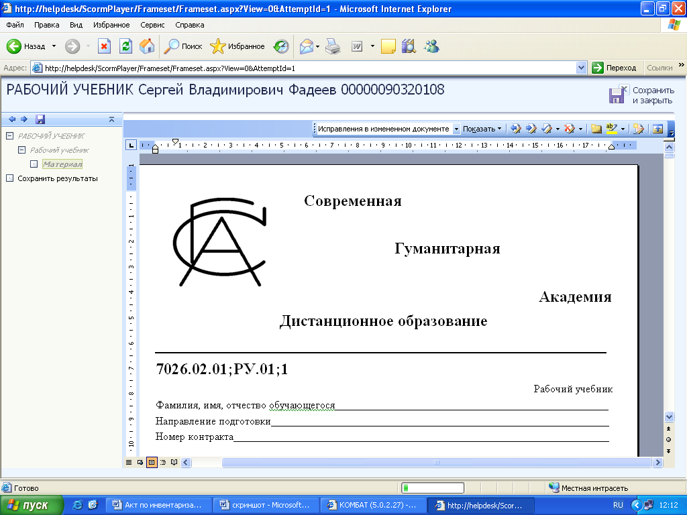Open the reject change dropdown arrow
This screenshot has height=515, width=687.
point(580,129)
